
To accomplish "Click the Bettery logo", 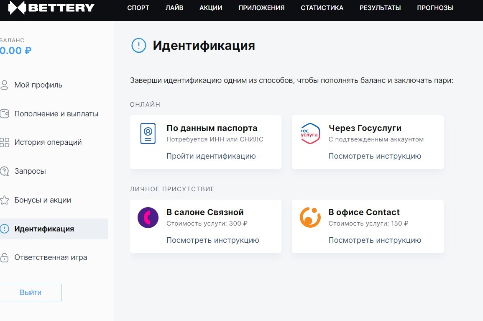I will (51, 8).
